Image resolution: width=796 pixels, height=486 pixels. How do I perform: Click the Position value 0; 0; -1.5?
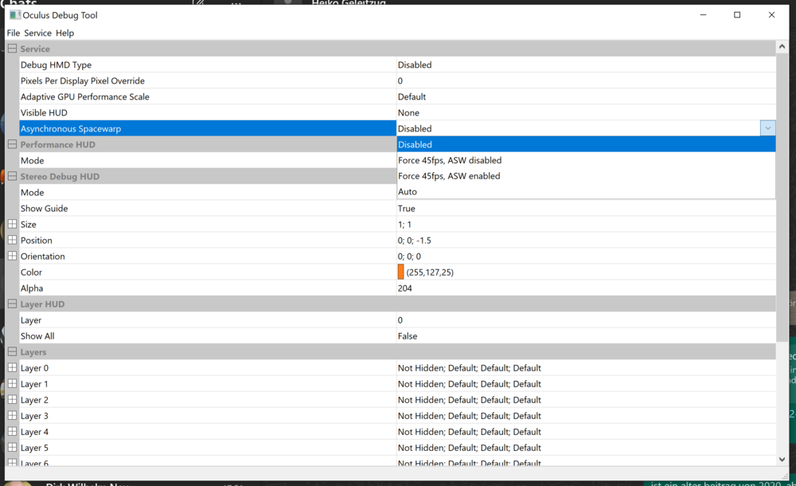pyautogui.click(x=414, y=241)
